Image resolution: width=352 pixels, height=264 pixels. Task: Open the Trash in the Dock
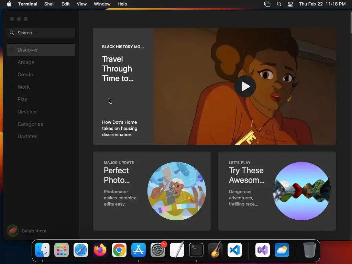(x=310, y=250)
